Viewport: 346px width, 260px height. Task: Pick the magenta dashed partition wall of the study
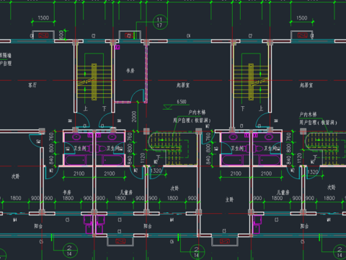tap(146, 74)
